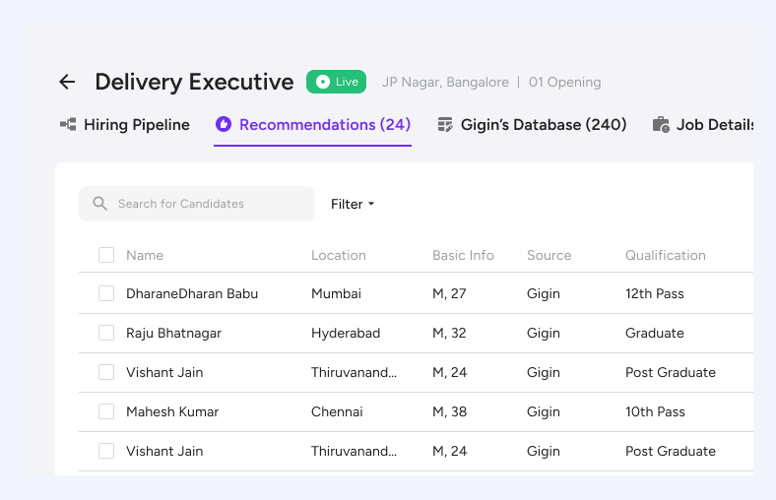776x500 pixels.
Task: Open candidate Mahesh Kumar's profile name
Action: coord(172,411)
